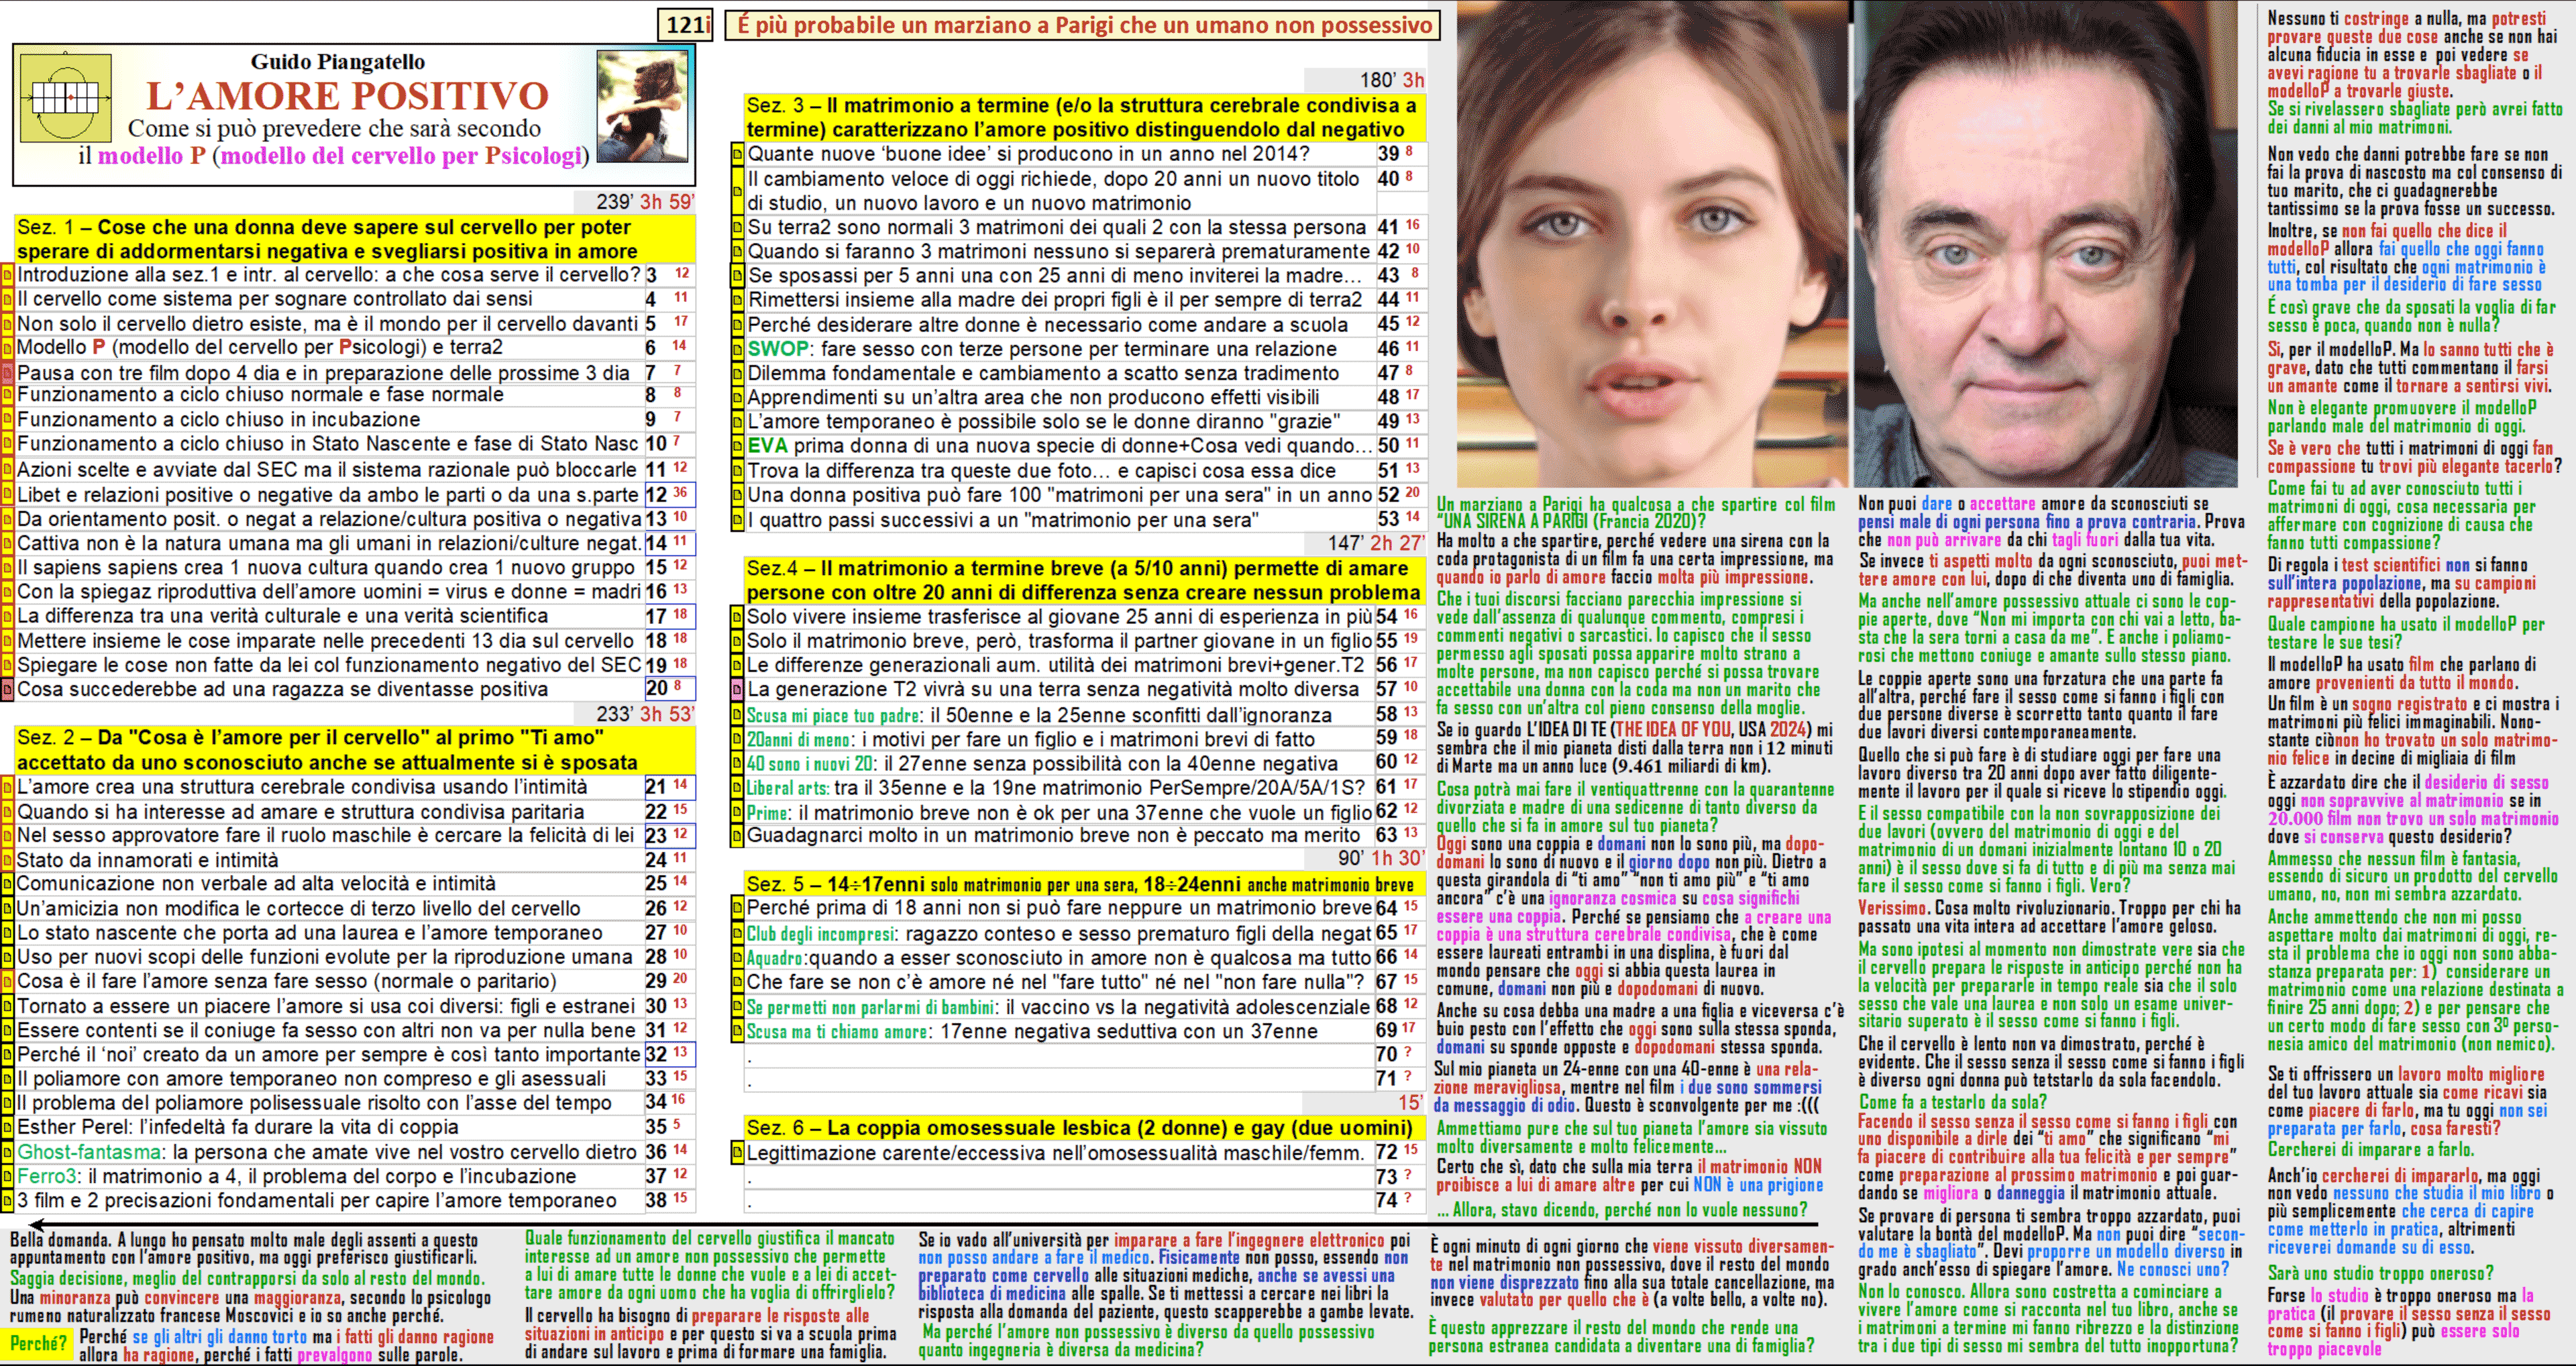Open icon beside 'L'amore crea una struttura cerebrale condivisa'
The height and width of the screenshot is (1366, 2576).
pos(8,787)
